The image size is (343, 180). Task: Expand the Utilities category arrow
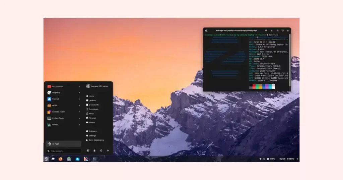tap(79, 125)
